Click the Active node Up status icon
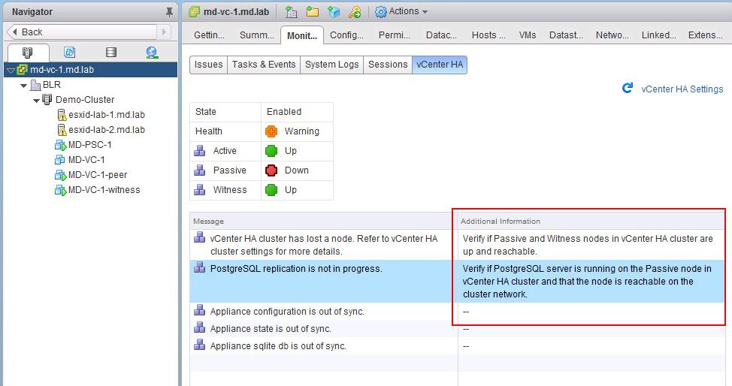The image size is (732, 386). (x=271, y=151)
